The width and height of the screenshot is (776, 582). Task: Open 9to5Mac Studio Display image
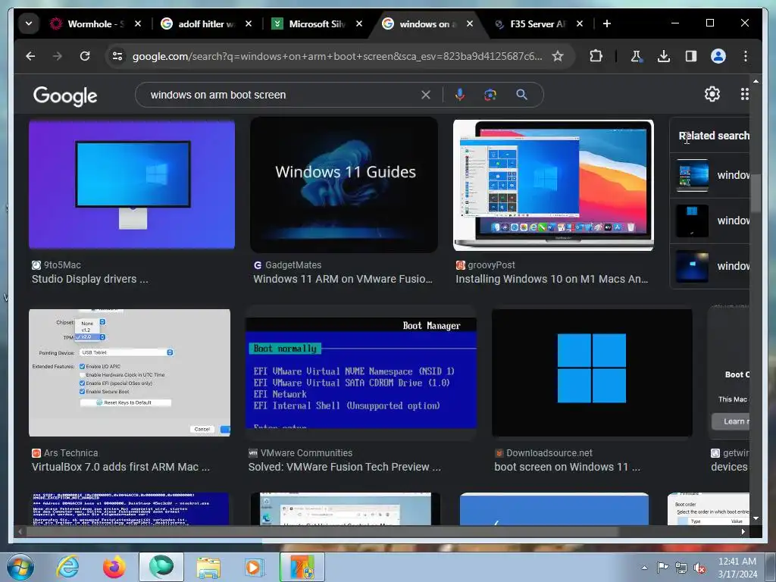pos(132,184)
